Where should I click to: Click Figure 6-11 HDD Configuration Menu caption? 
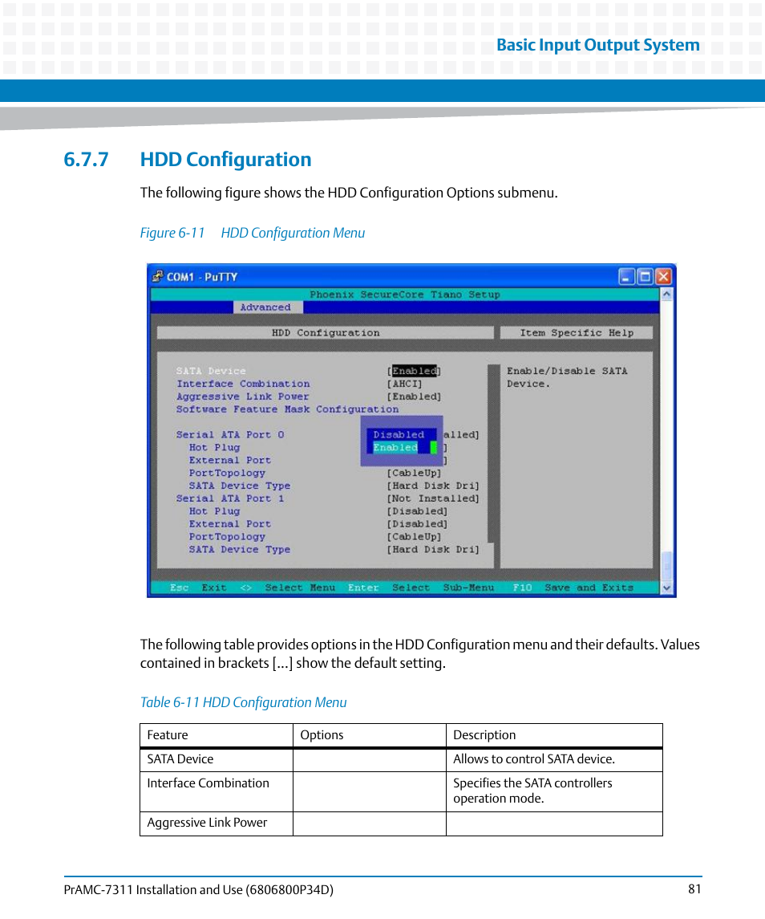253,233
